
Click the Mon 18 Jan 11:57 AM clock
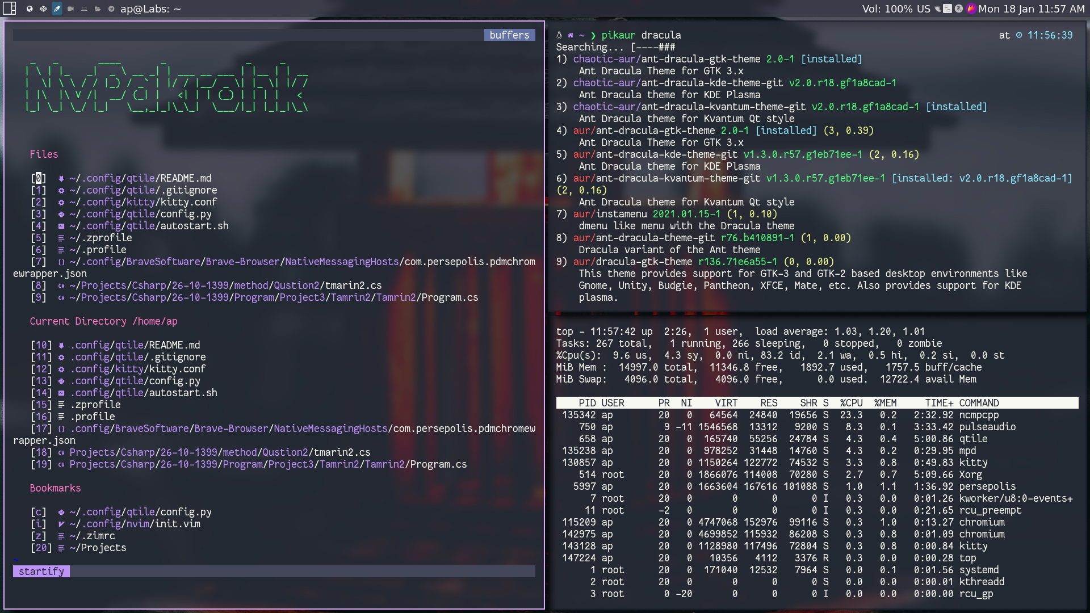pos(1032,9)
